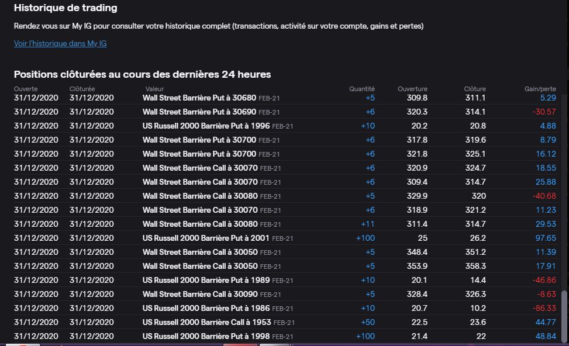This screenshot has height=346, width=569.
Task: Click the quantity +11
Action: coord(368,224)
